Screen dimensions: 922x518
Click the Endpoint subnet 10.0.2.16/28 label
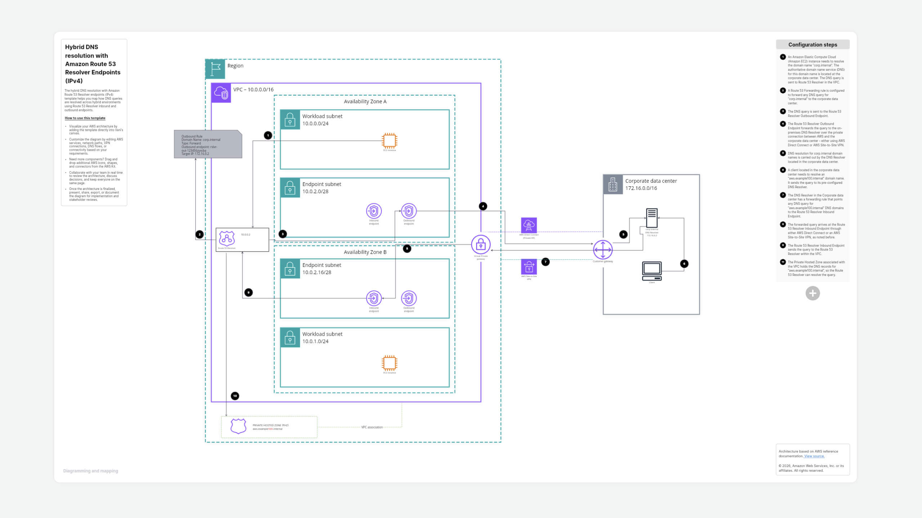point(322,269)
